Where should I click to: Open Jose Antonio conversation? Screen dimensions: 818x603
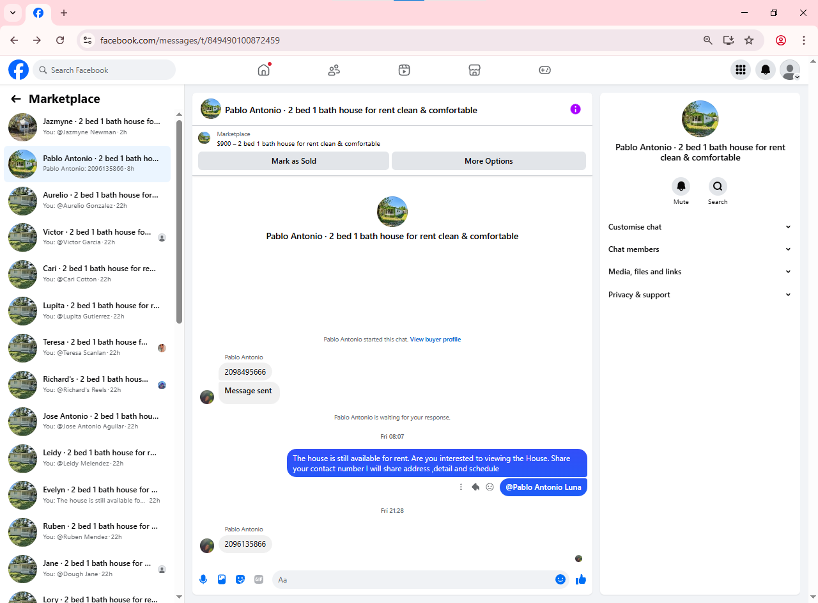pyautogui.click(x=88, y=421)
